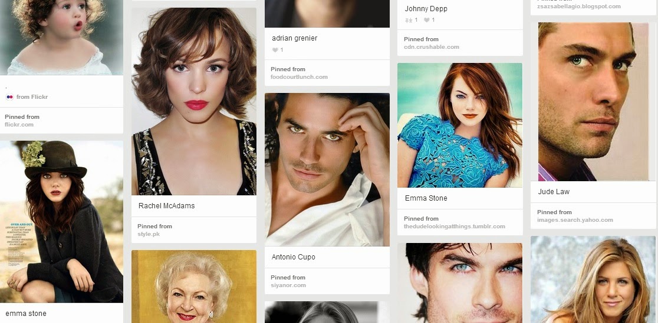Open the Emma Stone blue lace dress photo
The width and height of the screenshot is (658, 323).
(x=460, y=125)
